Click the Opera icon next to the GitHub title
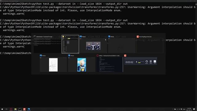Viewport: 197px width, 111px height. click(97, 55)
